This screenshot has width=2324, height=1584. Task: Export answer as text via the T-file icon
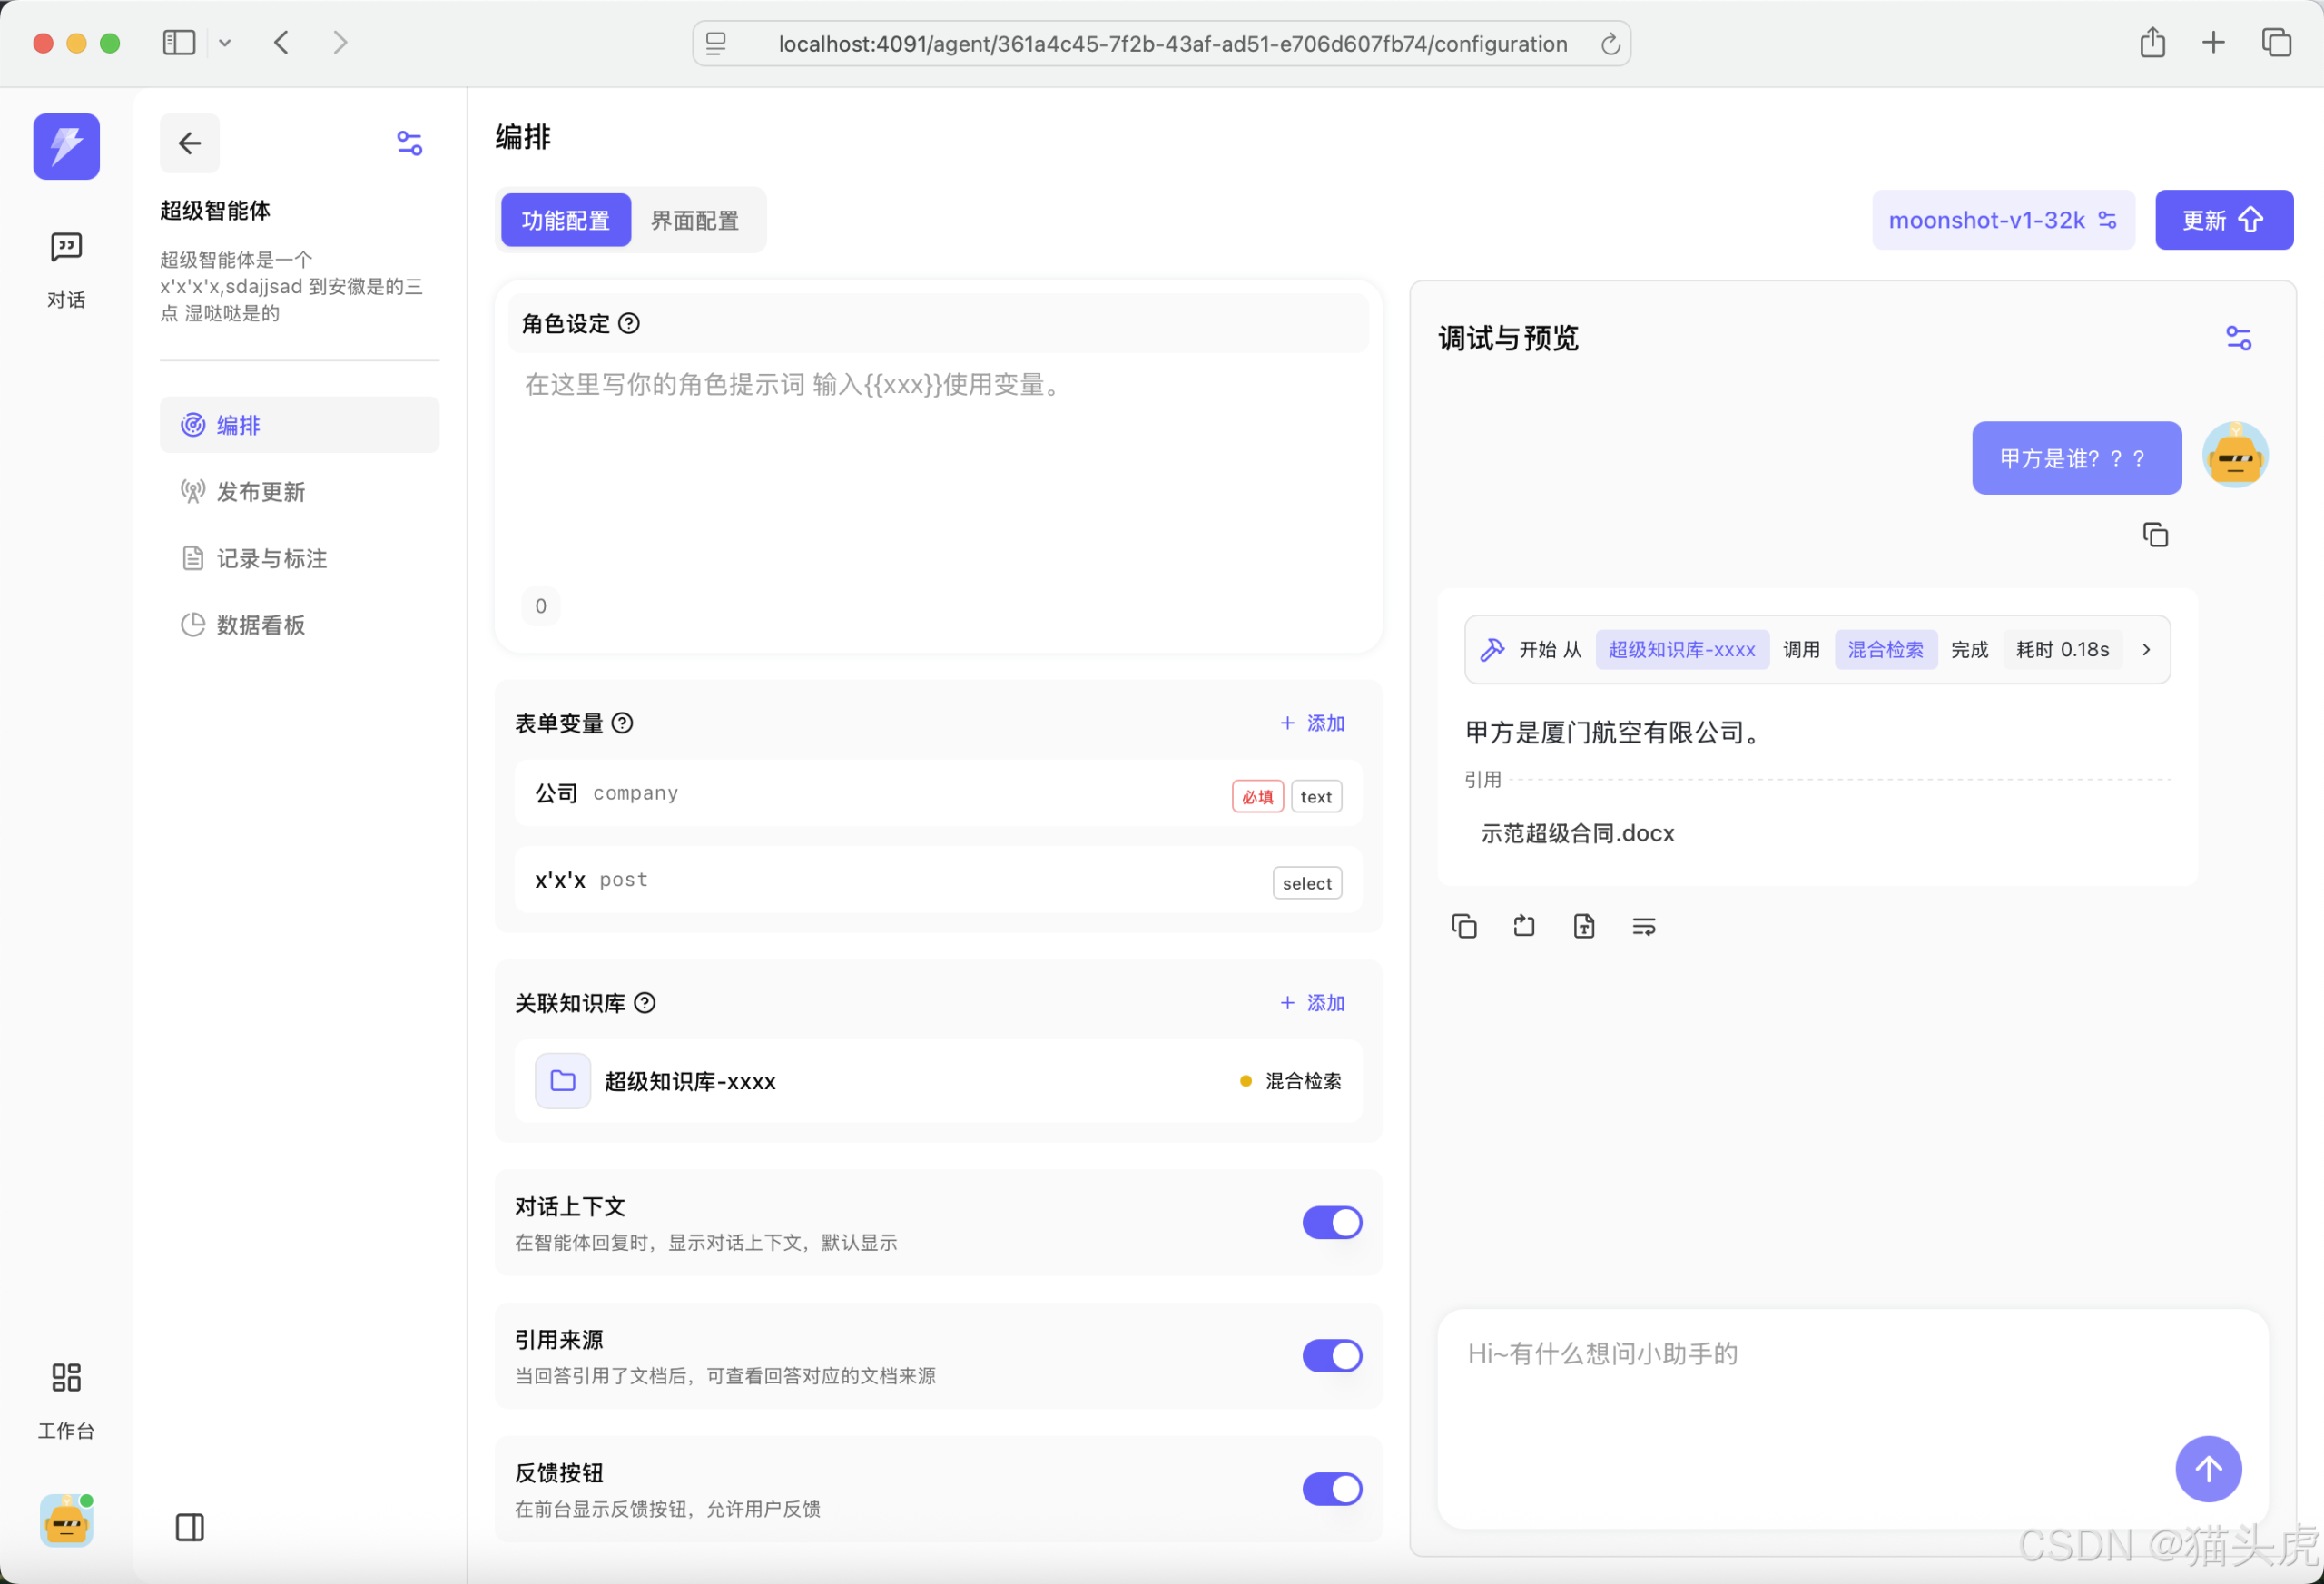[x=1583, y=925]
